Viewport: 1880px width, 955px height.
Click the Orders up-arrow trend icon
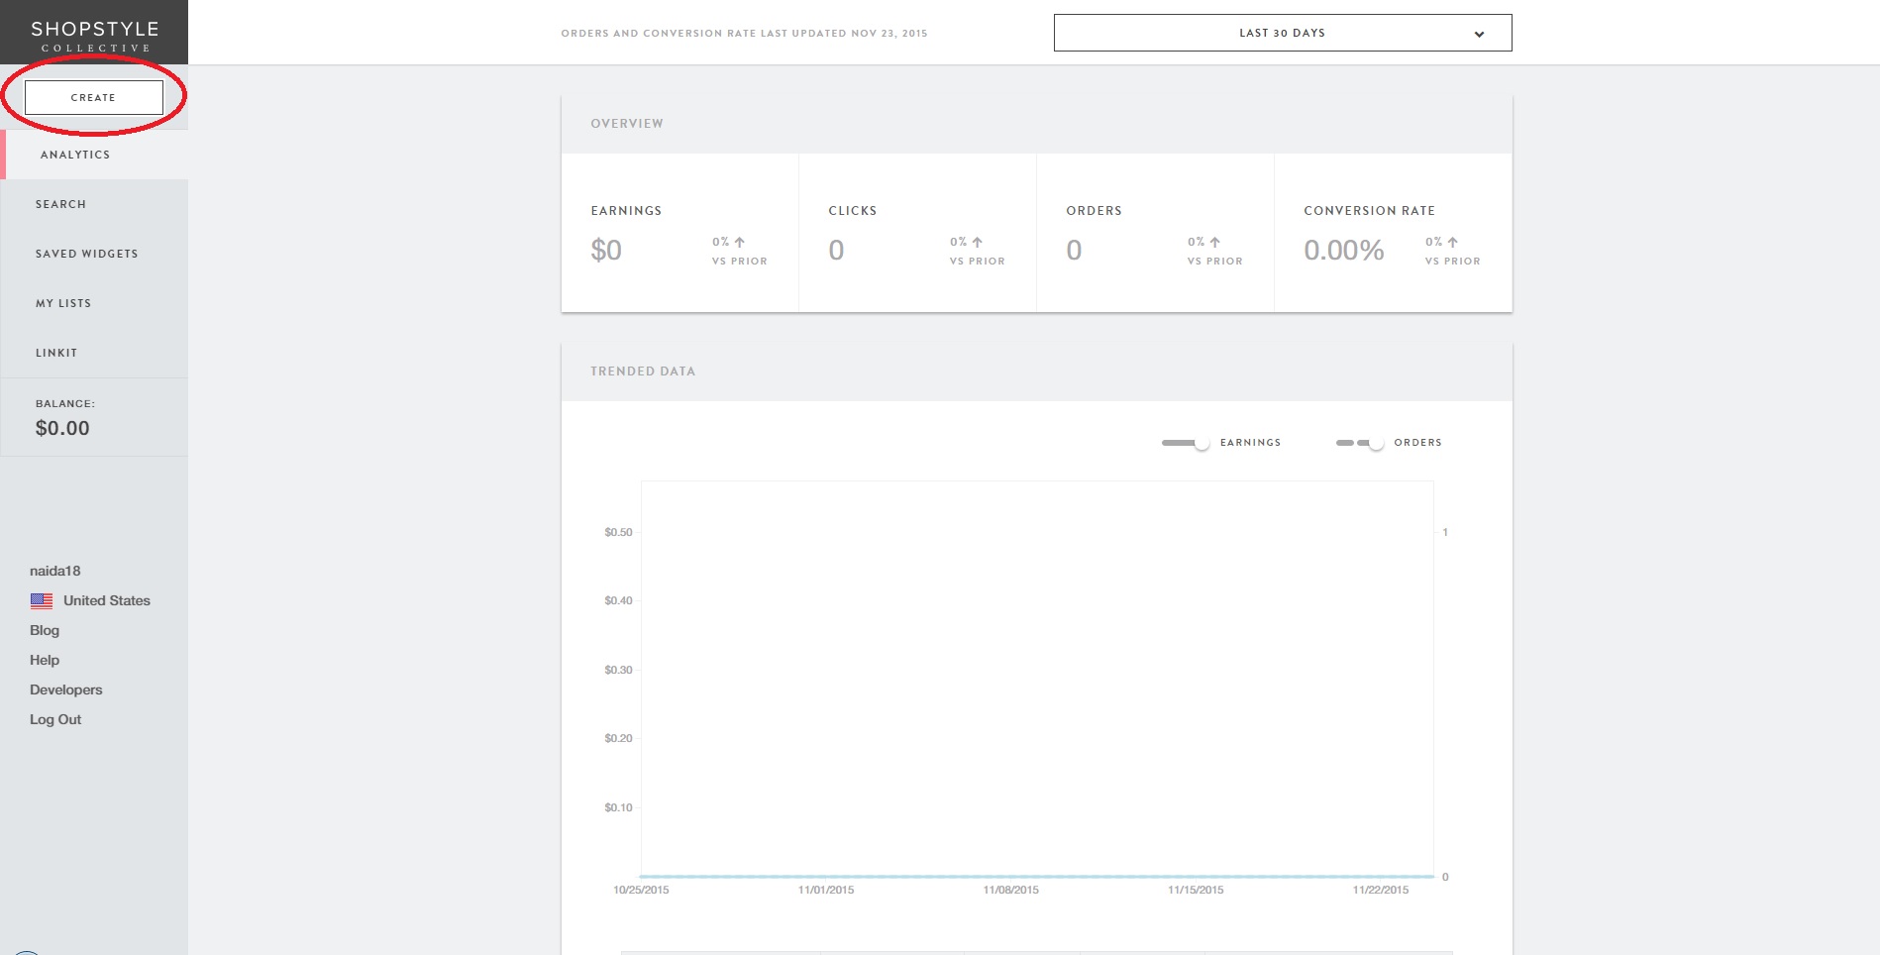1215,242
